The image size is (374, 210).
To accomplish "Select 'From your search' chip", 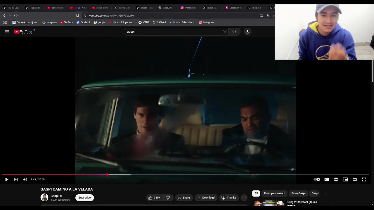I will [274, 193].
